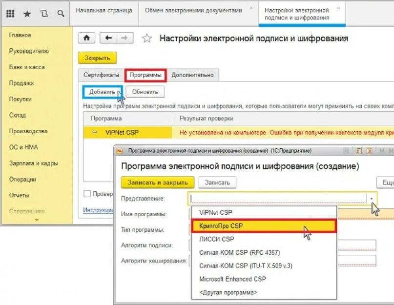394x305 pixels.
Task: Click the 'Обновить' button
Action: (145, 92)
